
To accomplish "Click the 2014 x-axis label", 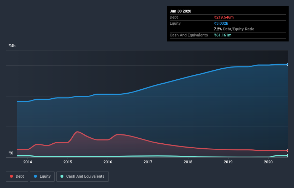I will click(28, 162).
